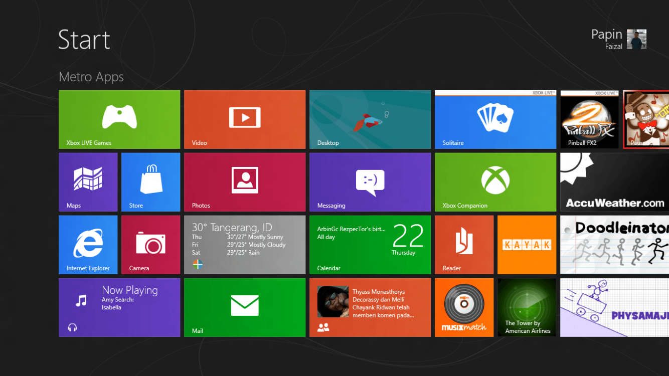Screen dimensions: 669x376
Task: Open the Photos tile
Action: 245,182
